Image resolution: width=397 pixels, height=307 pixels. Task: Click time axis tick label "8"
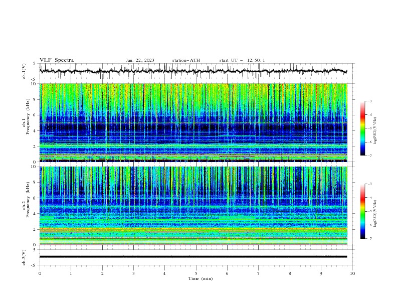coord(290,273)
